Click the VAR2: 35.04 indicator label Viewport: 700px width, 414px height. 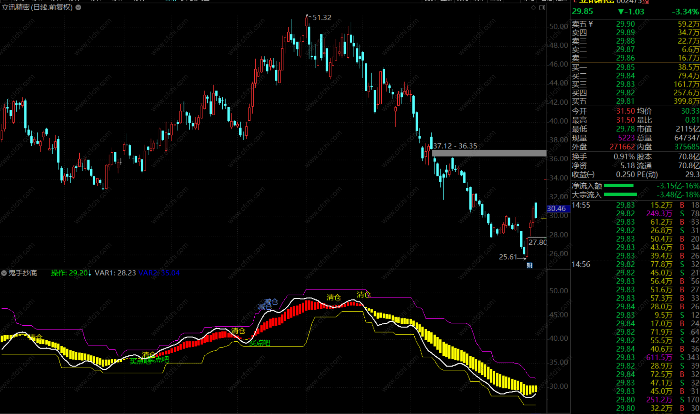click(159, 273)
